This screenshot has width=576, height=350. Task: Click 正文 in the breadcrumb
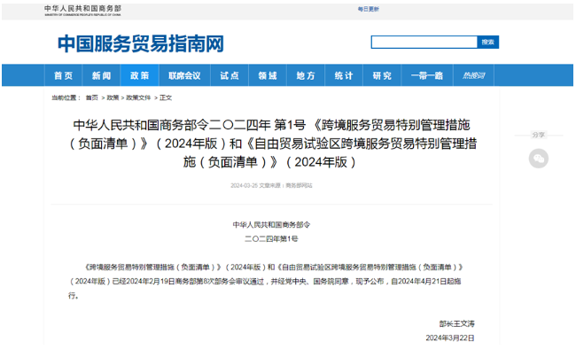166,97
